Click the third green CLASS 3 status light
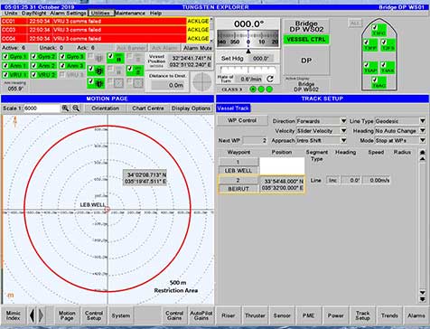Viewport: 430px width, 329px height. pos(269,89)
